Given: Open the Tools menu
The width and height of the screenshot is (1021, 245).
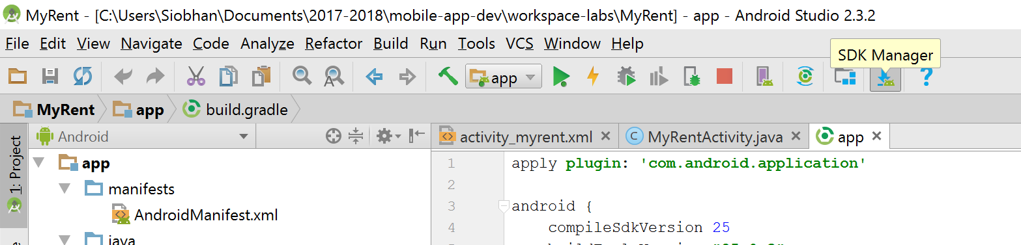Looking at the screenshot, I should pyautogui.click(x=476, y=44).
